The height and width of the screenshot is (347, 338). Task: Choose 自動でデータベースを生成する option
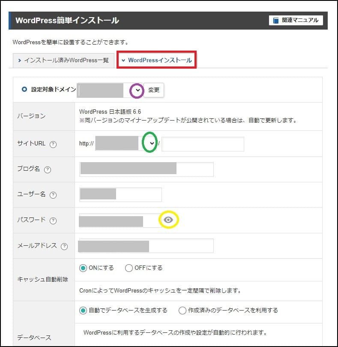pos(83,310)
